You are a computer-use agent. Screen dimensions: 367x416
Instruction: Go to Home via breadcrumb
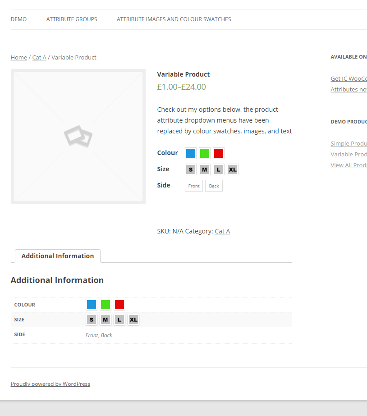click(x=19, y=57)
